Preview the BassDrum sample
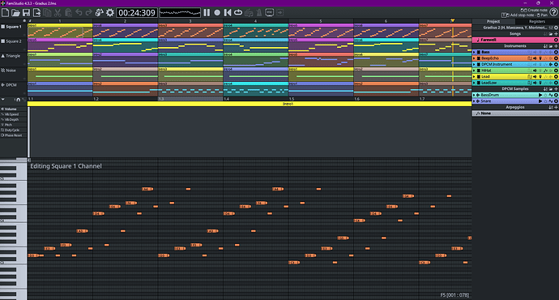Image resolution: width=559 pixels, height=300 pixels. coord(540,95)
